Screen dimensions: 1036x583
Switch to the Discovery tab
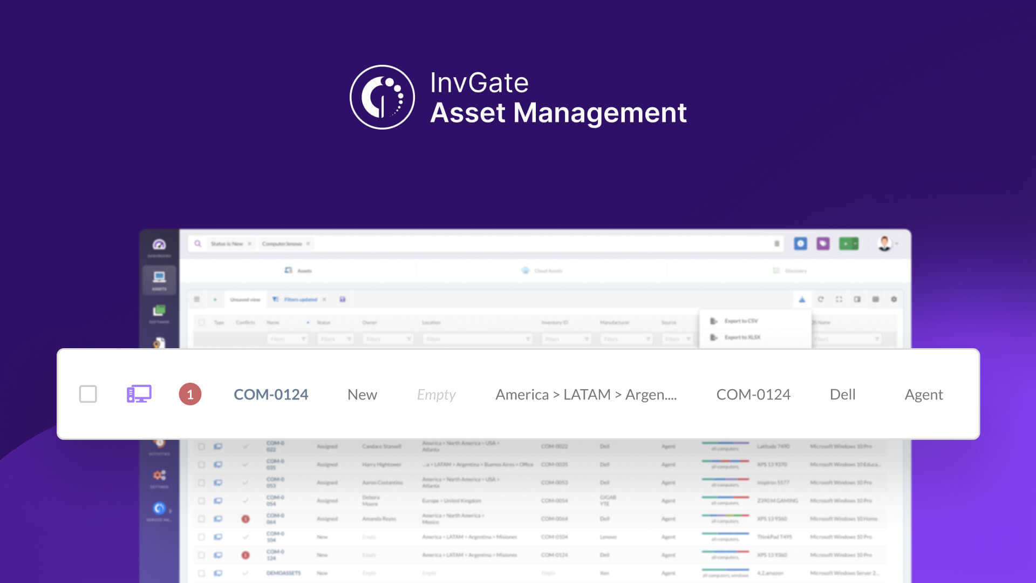tap(790, 270)
